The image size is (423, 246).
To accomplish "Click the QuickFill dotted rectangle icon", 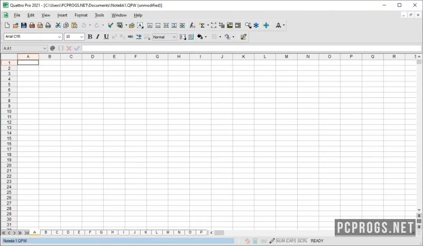I will click(x=214, y=25).
